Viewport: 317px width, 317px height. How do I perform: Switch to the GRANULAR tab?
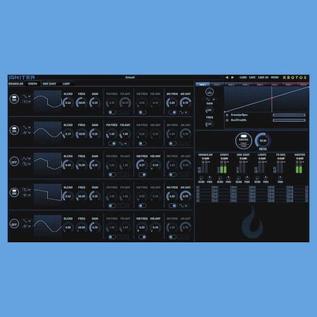tap(16, 84)
